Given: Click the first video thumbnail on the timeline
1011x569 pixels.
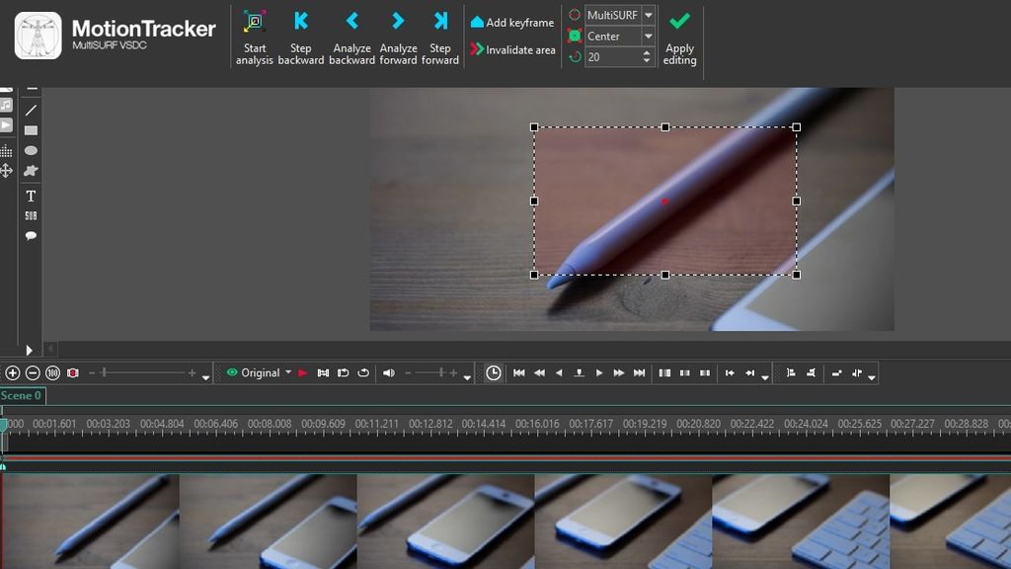Looking at the screenshot, I should (x=89, y=521).
